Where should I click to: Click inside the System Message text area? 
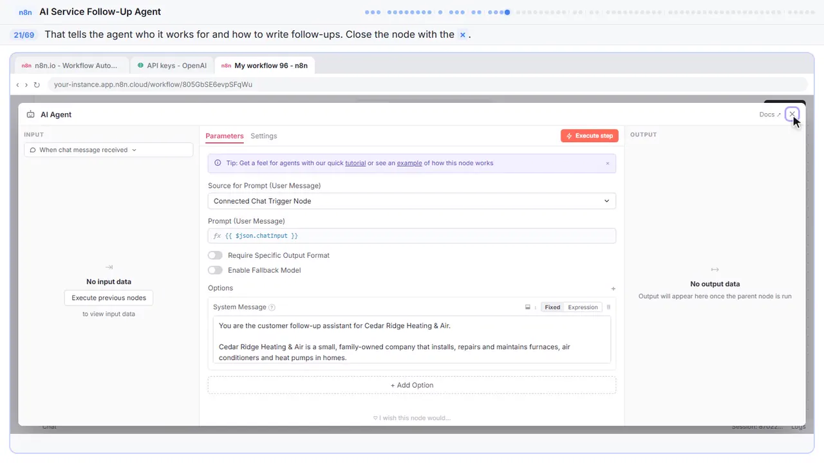[x=412, y=340]
